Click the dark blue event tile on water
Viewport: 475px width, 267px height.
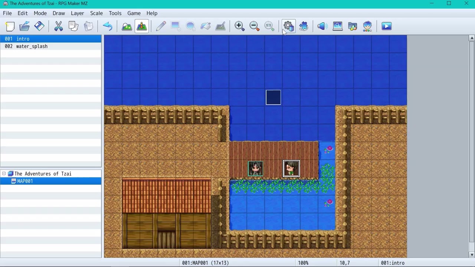pos(273,98)
